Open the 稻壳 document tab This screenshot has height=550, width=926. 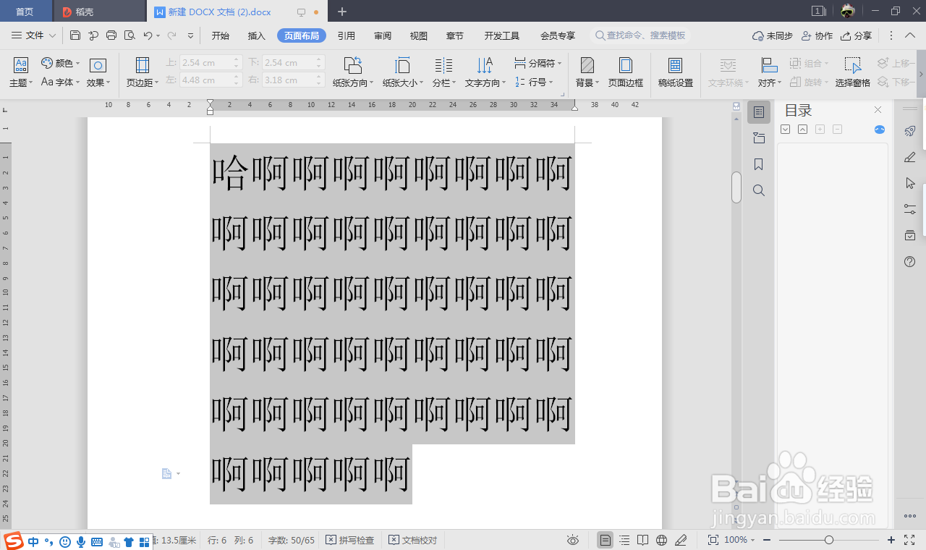[x=99, y=12]
